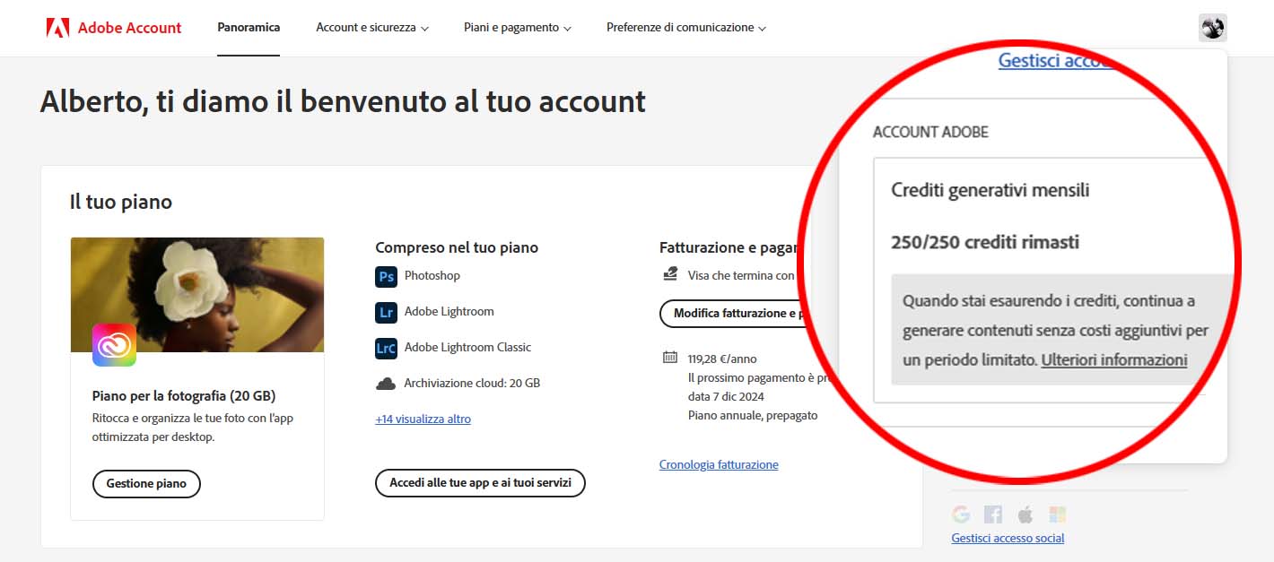Click the Creative Cloud icon on plan image
The image size is (1274, 562).
114,345
